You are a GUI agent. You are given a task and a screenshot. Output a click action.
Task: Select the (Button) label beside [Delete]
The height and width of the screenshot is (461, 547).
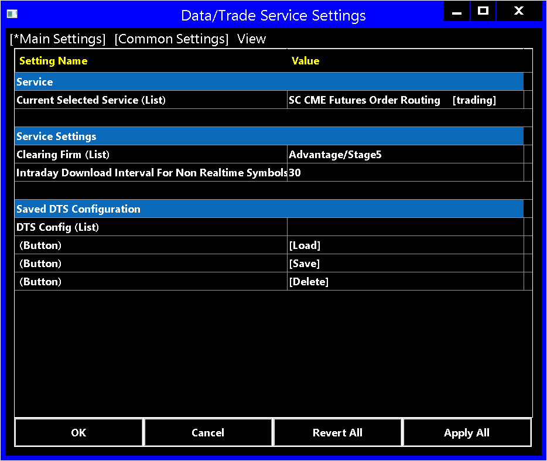[40, 281]
